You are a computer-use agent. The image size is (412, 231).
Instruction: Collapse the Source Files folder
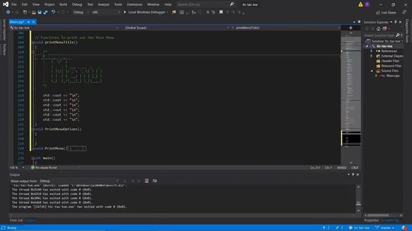(371, 71)
